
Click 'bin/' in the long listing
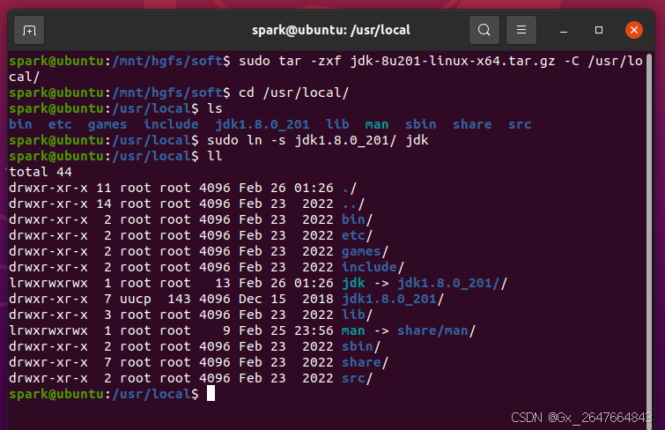coord(357,219)
